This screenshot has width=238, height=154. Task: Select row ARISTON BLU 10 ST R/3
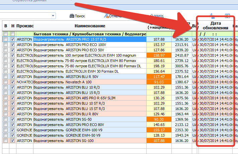tap(90, 103)
